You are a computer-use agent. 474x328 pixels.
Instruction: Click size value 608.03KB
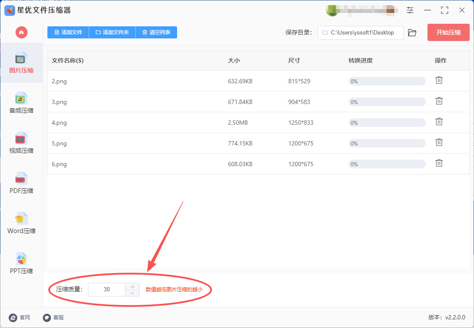pyautogui.click(x=240, y=164)
